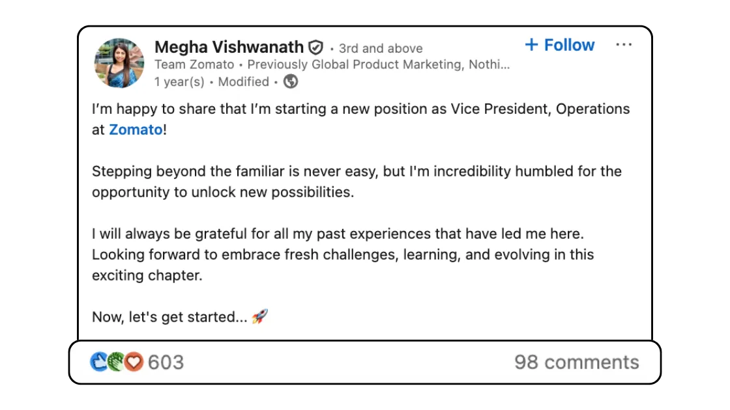The height and width of the screenshot is (410, 730).
Task: Open the Zomato company link
Action: coord(136,130)
